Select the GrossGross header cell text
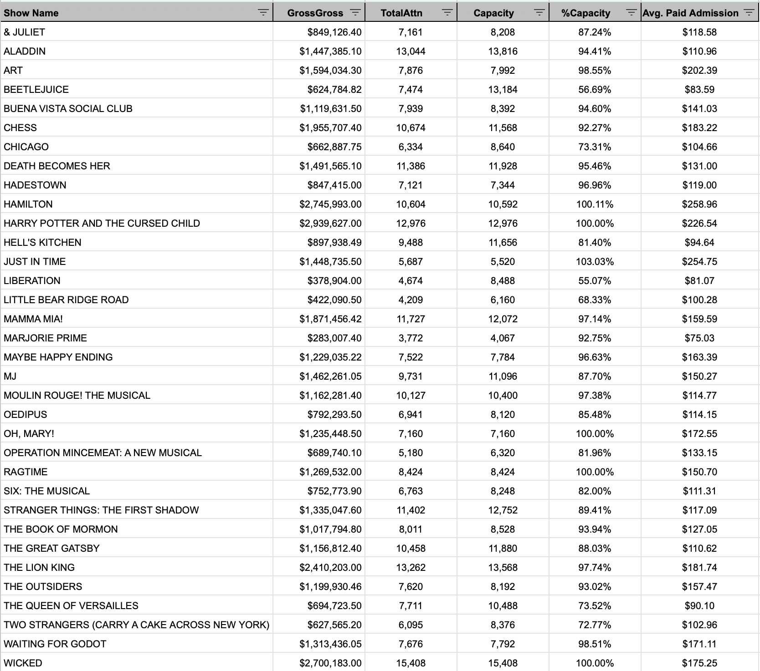The image size is (760, 671). [315, 13]
